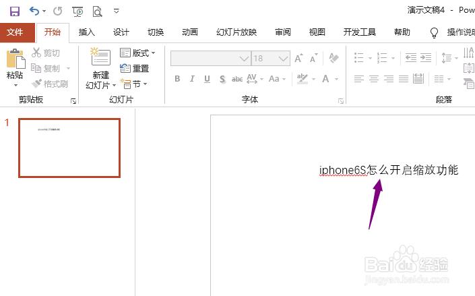Open the undo history dropdown arrow

(44, 11)
